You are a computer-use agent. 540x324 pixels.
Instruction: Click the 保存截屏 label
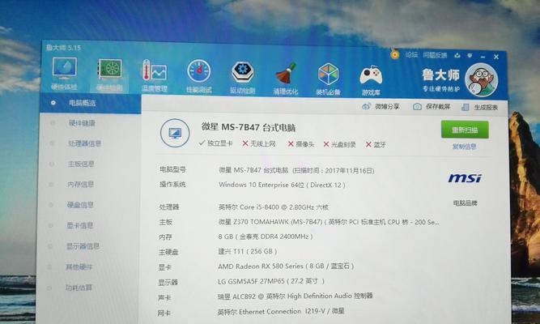438,107
